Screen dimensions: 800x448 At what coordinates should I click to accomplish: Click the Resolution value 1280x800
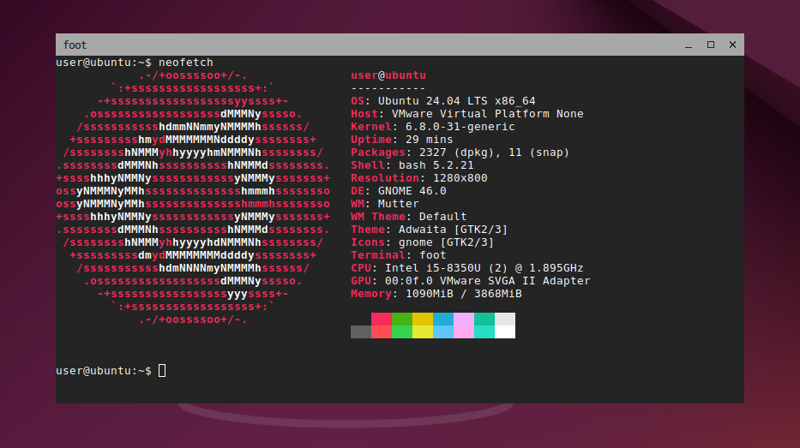460,178
